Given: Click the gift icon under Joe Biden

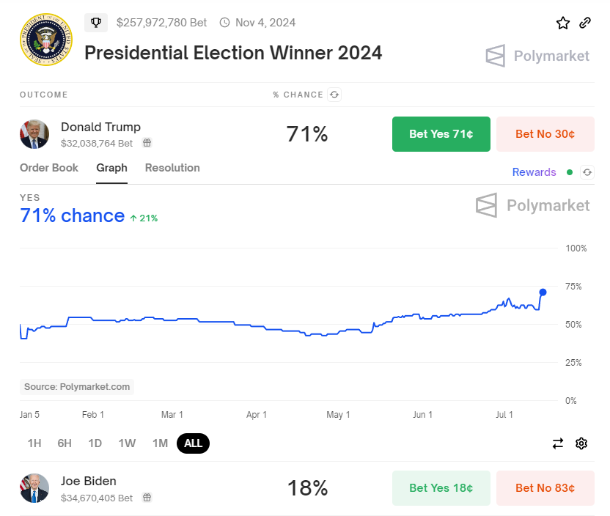Looking at the screenshot, I should tap(147, 498).
